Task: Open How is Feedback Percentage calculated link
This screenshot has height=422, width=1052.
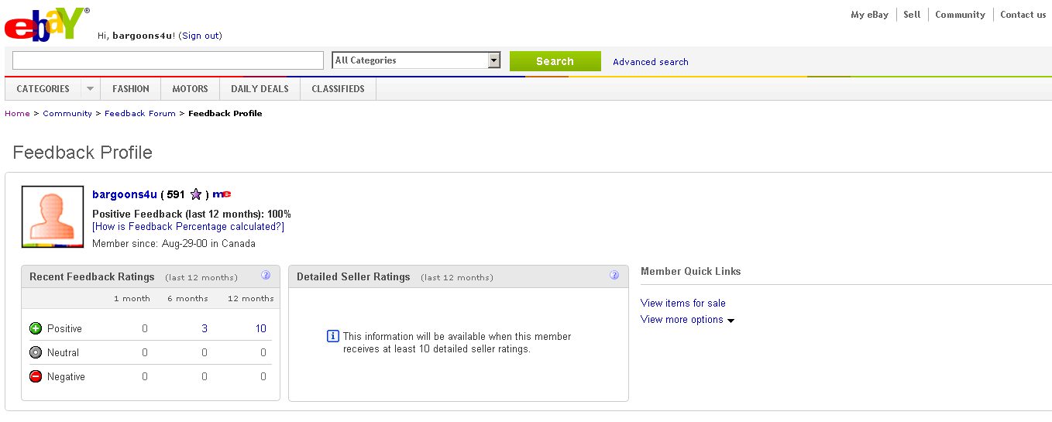Action: (188, 227)
